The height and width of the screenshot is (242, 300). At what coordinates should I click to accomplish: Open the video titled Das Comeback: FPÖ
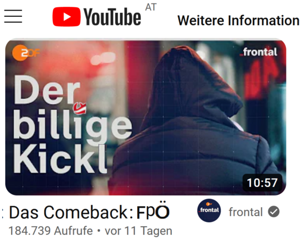point(89,212)
